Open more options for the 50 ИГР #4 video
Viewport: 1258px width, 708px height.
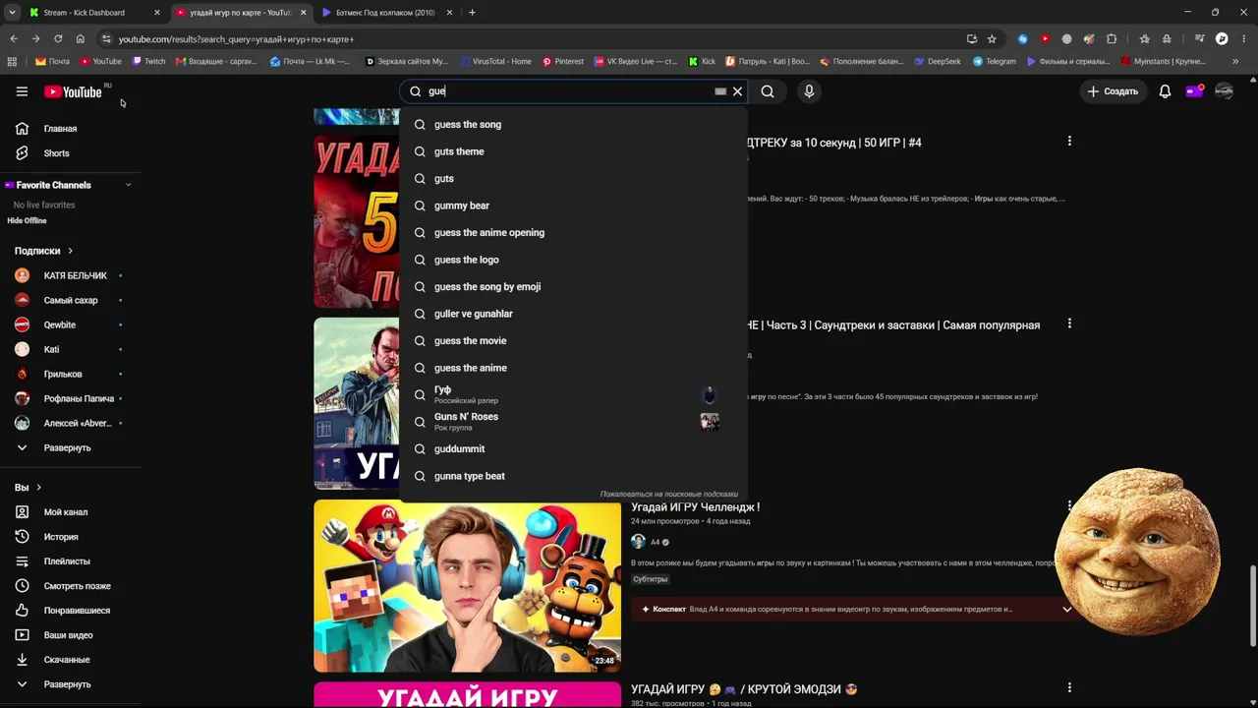pyautogui.click(x=1069, y=142)
